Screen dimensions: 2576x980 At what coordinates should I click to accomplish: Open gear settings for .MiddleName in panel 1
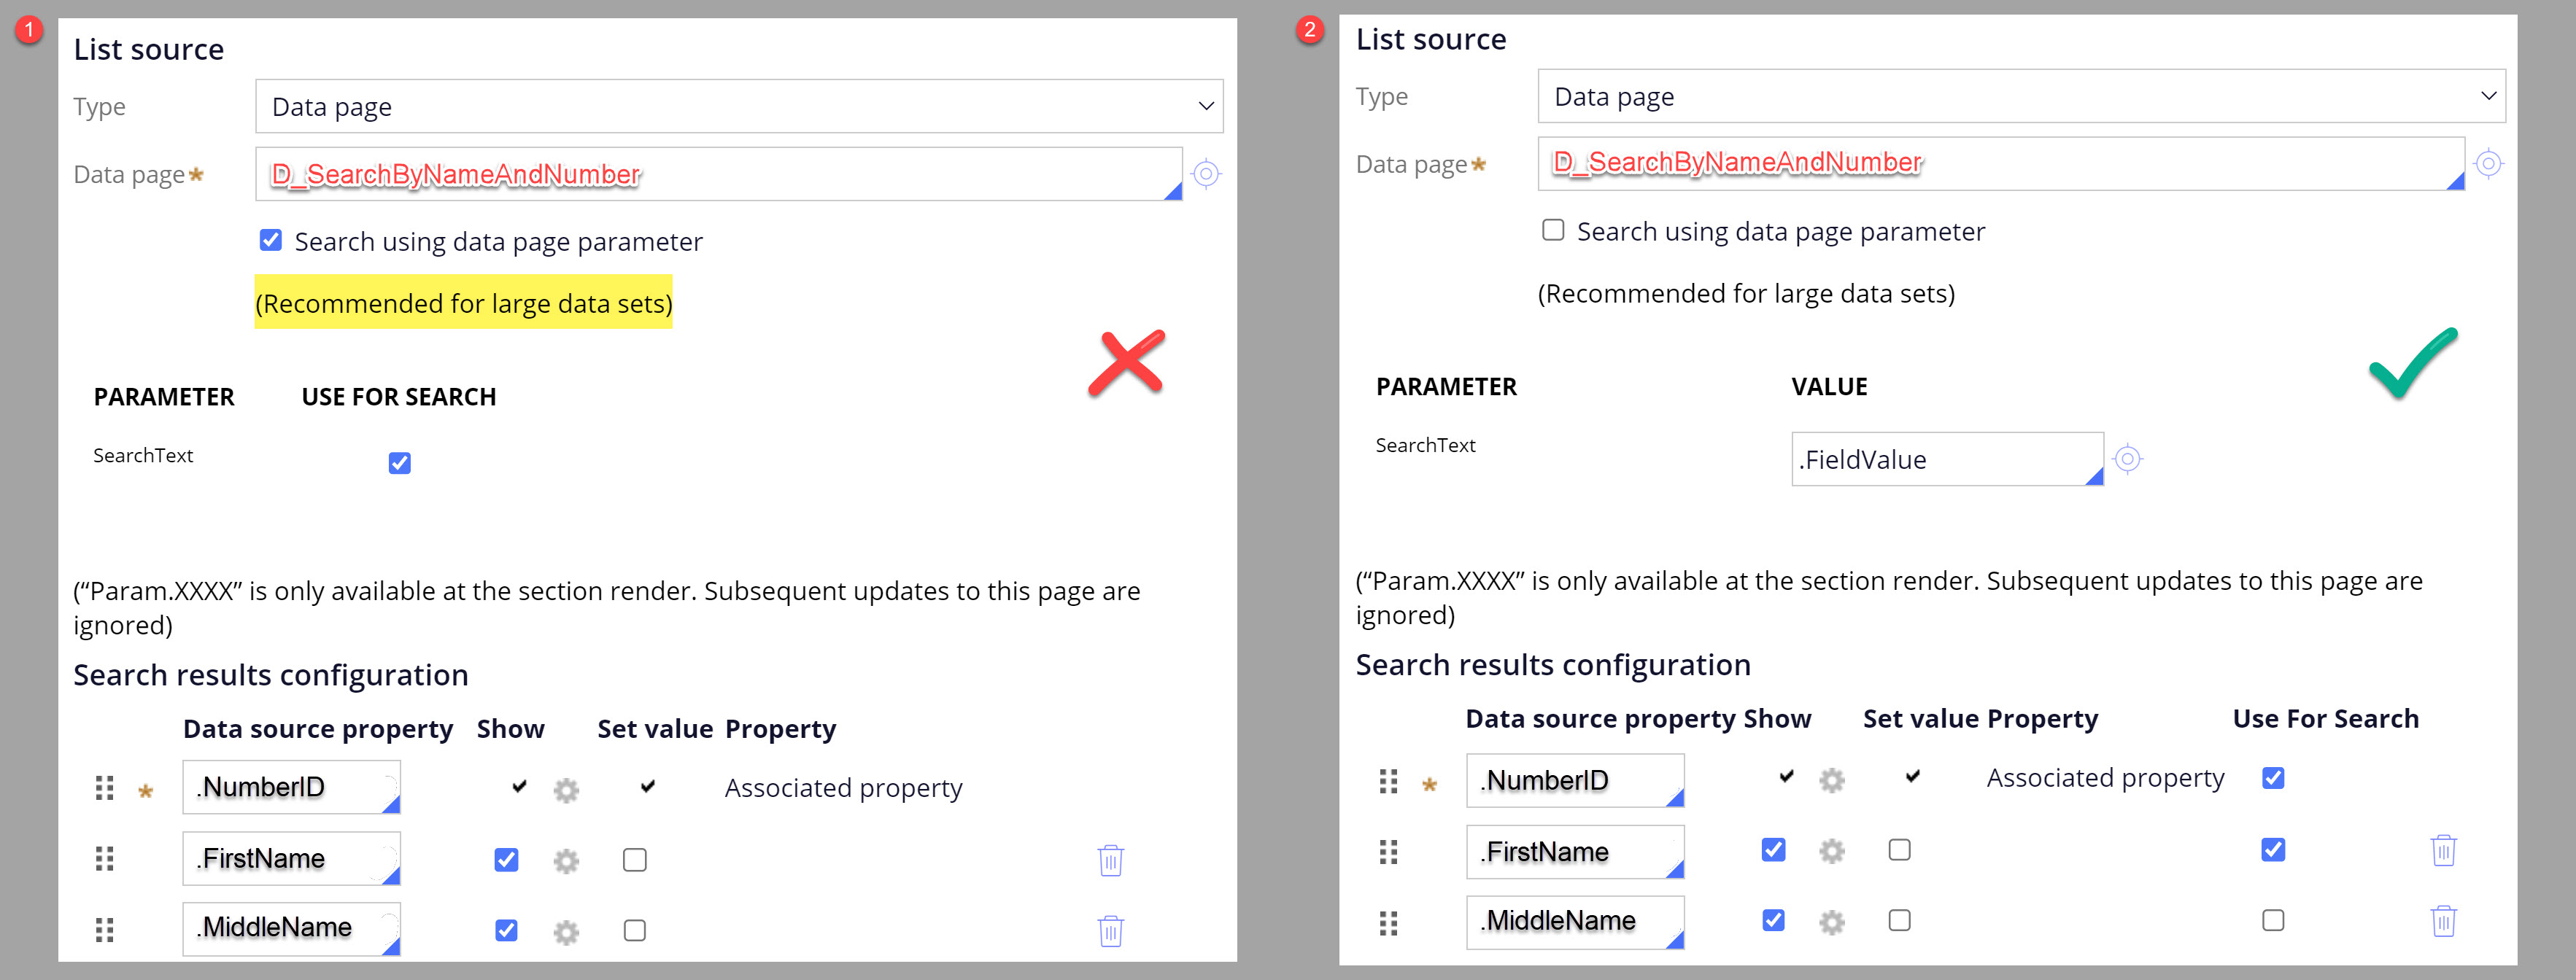pos(567,930)
